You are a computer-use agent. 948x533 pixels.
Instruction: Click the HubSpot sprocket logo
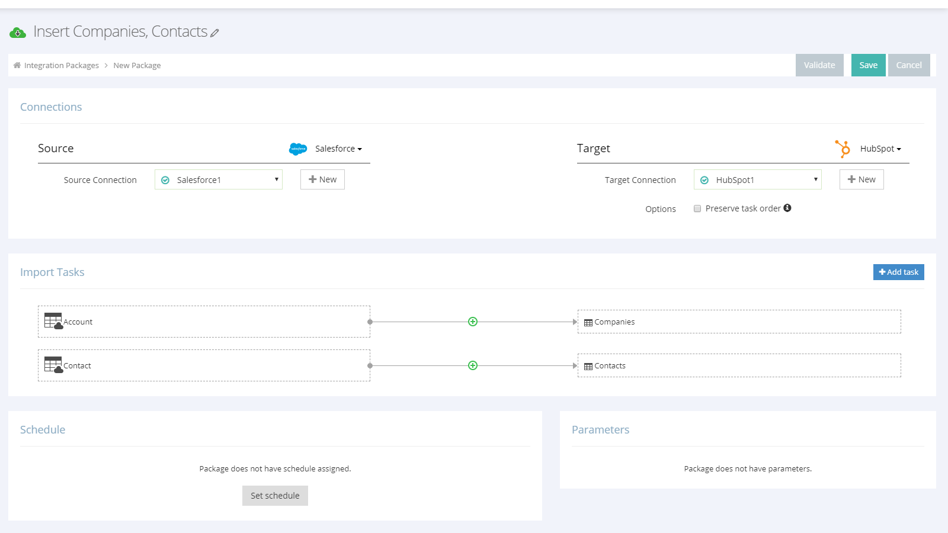pos(842,149)
